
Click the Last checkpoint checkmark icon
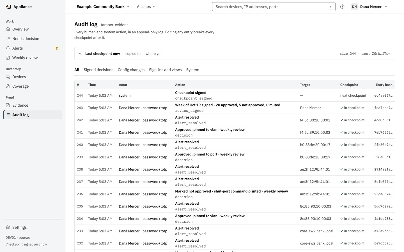tap(81, 53)
